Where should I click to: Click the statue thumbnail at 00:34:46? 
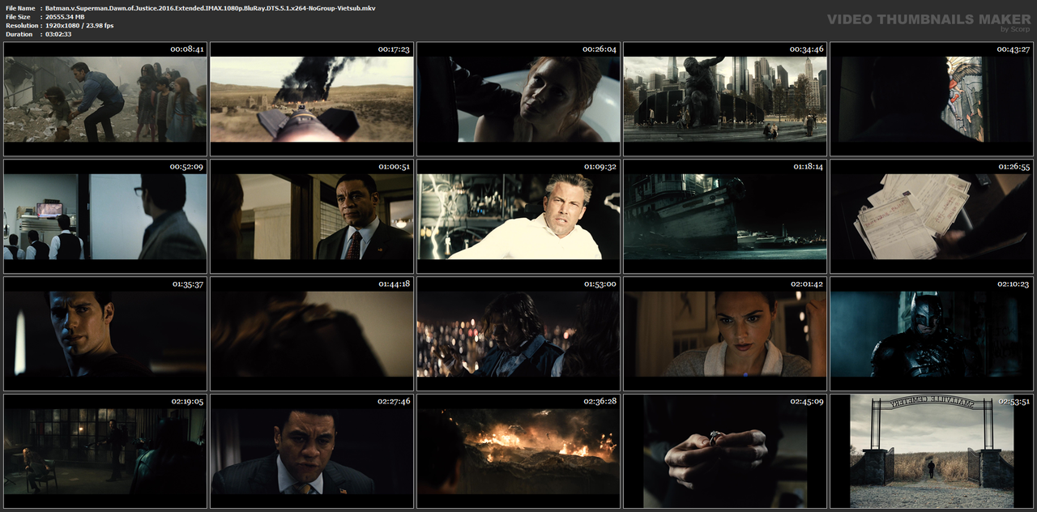click(x=725, y=98)
